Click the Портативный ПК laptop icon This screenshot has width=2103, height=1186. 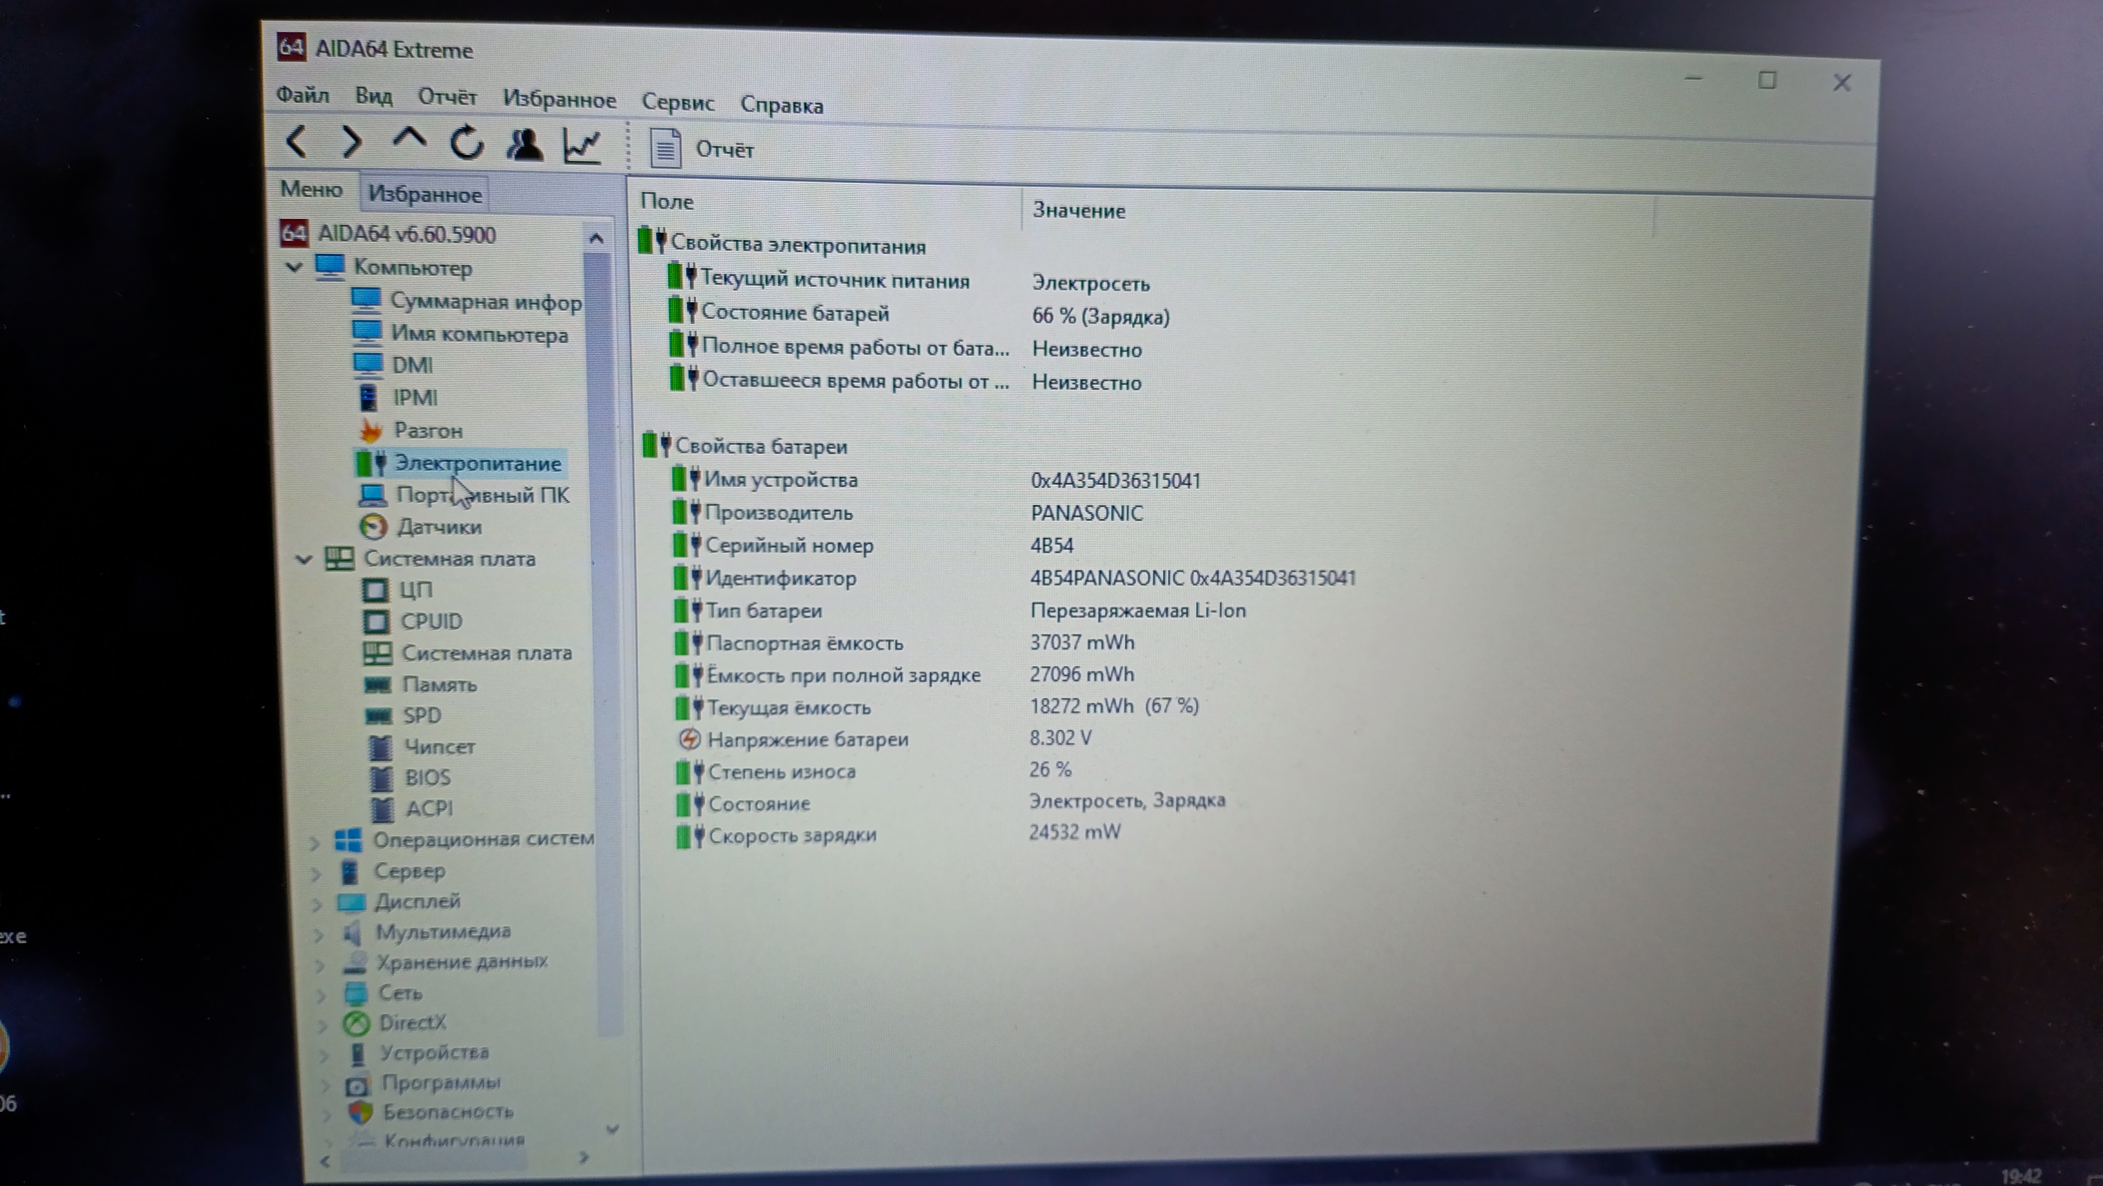pos(372,495)
